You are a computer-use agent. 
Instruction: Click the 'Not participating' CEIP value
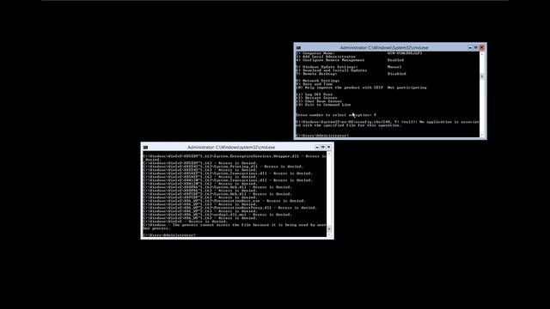[x=407, y=88]
